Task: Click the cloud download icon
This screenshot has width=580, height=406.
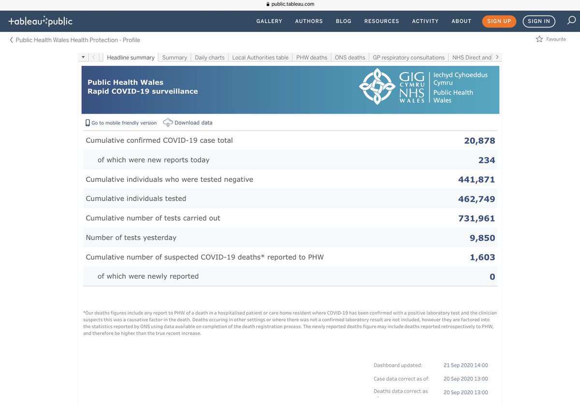Action: 168,122
